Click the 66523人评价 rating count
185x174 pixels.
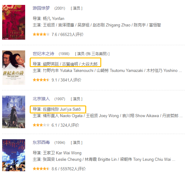point(72,34)
